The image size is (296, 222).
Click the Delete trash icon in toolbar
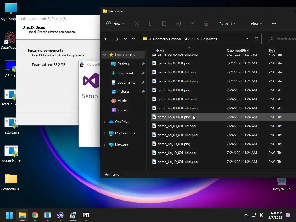pos(206,23)
